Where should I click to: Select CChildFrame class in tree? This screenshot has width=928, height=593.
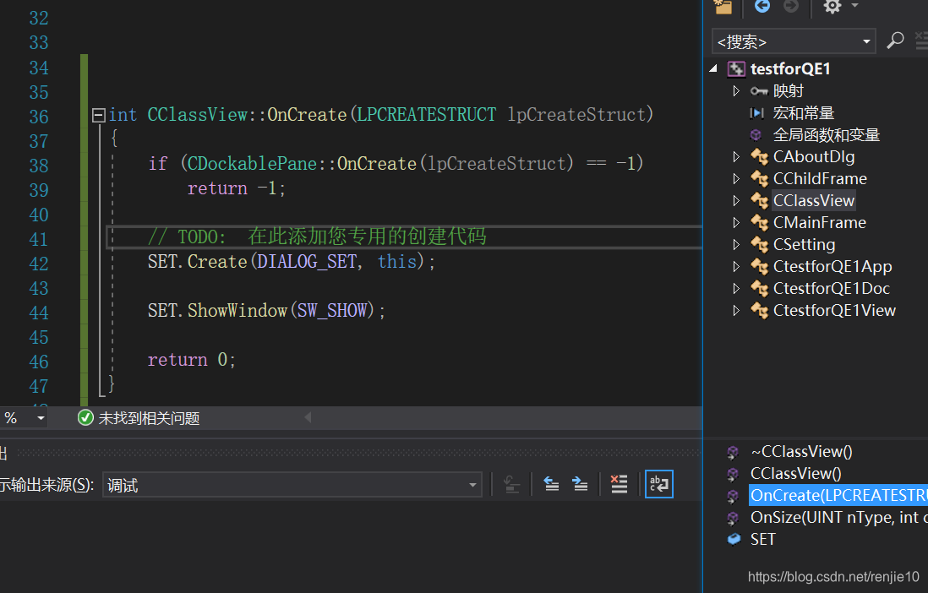[x=820, y=179]
